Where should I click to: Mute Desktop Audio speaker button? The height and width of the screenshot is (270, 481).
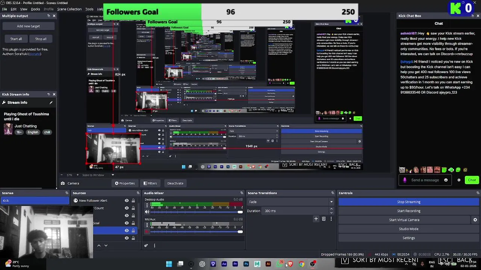147,212
